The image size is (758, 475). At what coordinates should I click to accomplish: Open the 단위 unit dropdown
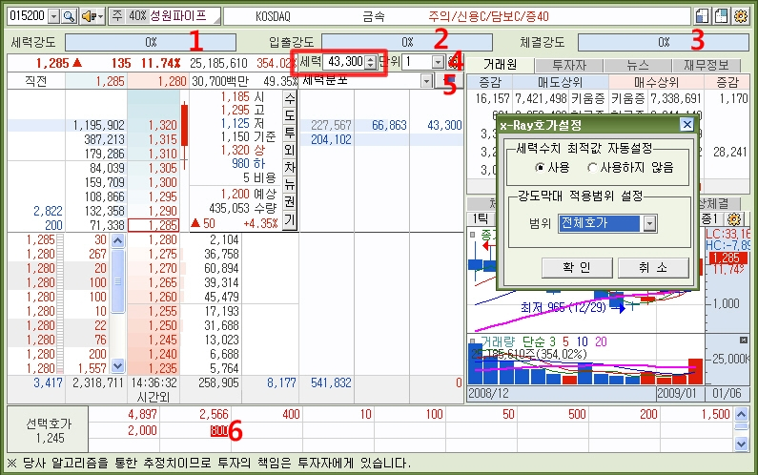438,62
